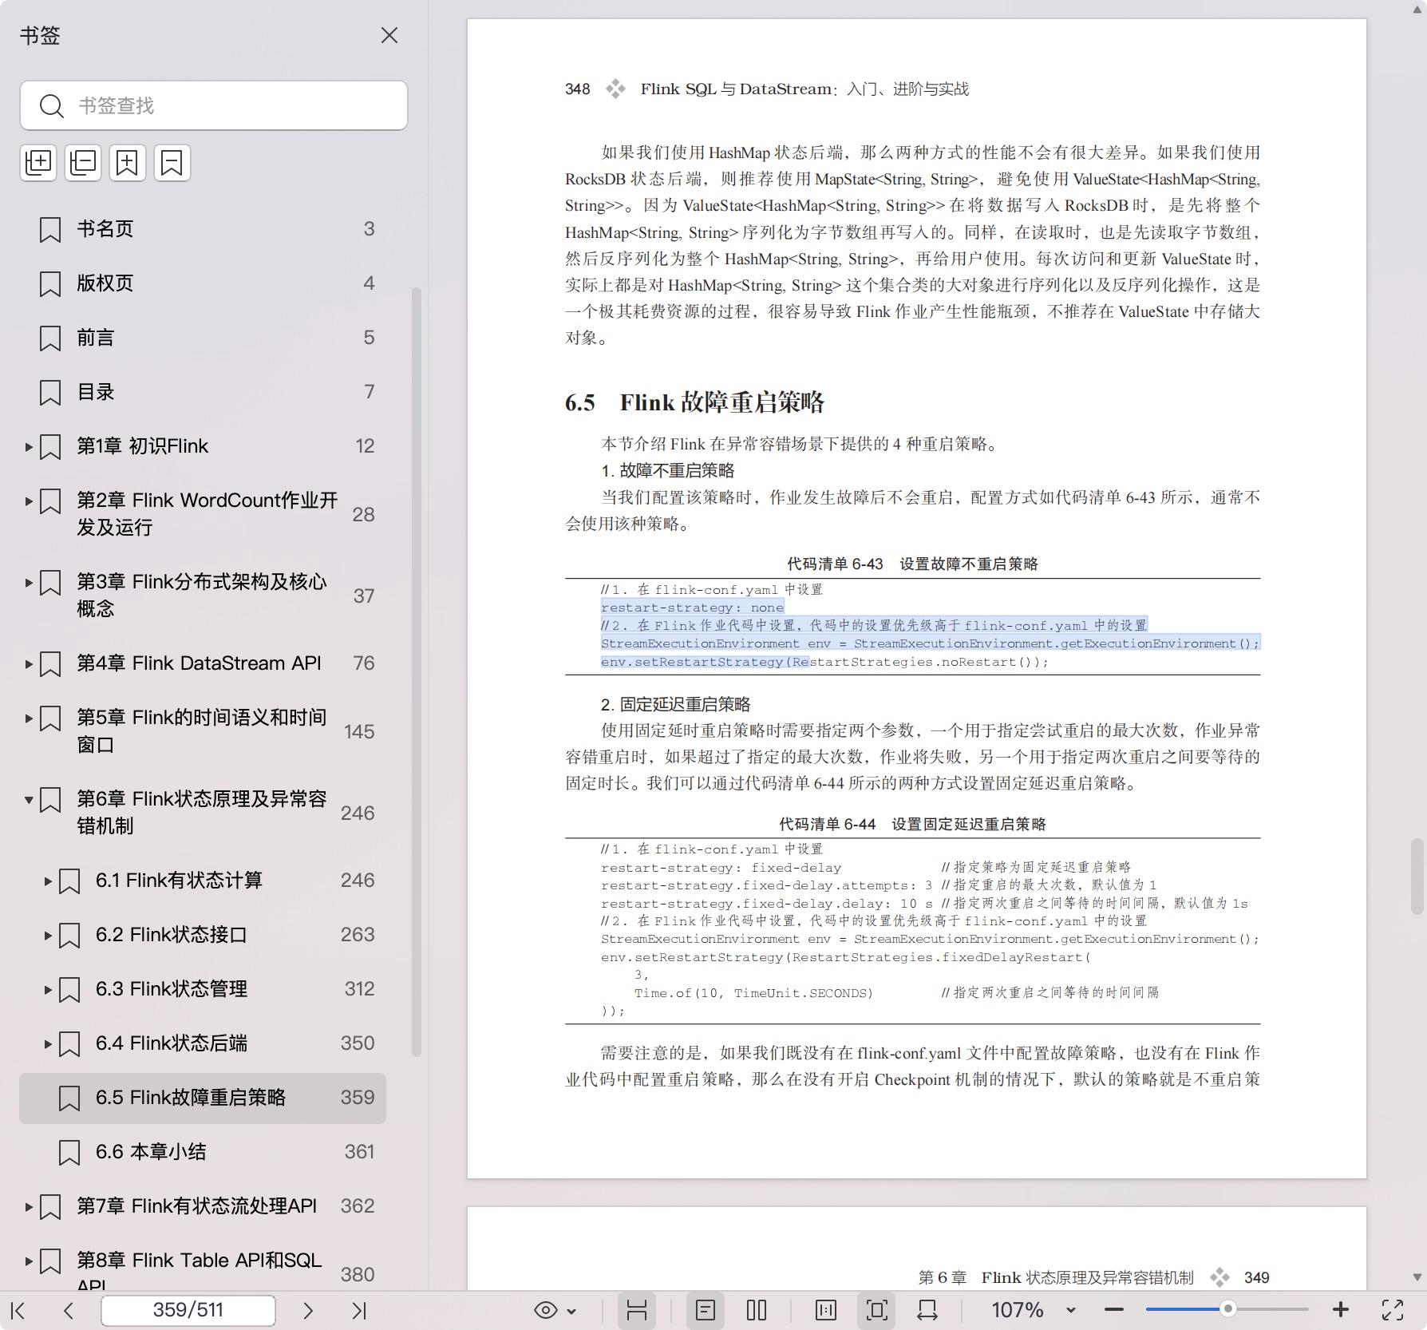Go to next page arrow

(x=308, y=1310)
